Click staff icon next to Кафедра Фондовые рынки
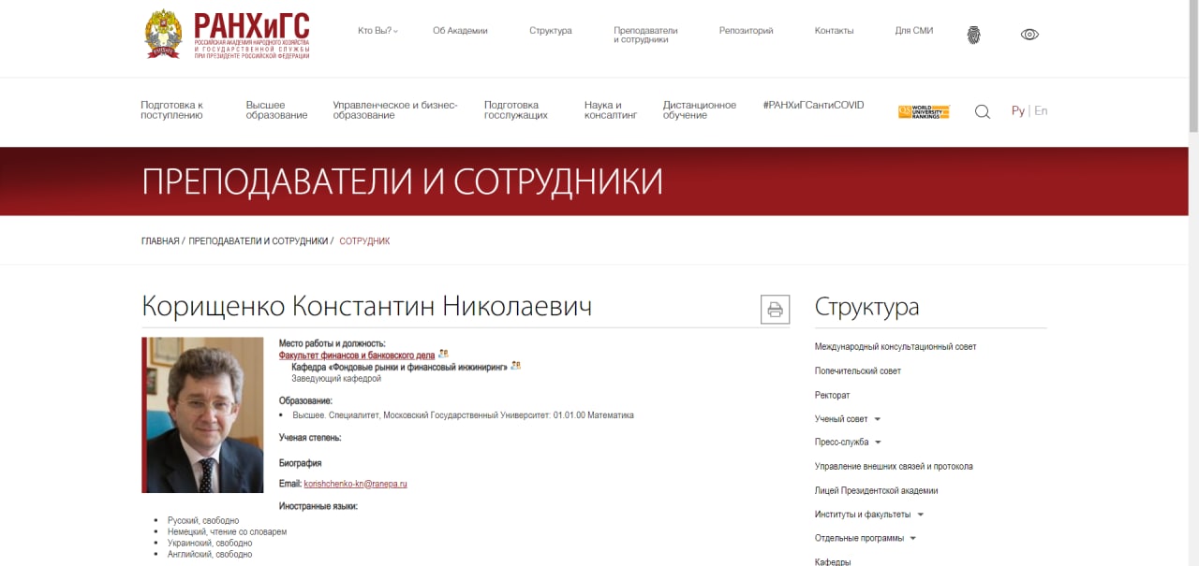This screenshot has height=566, width=1199. [515, 366]
